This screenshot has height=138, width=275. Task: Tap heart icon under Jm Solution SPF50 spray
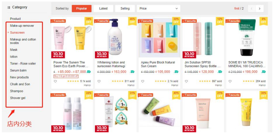tap(186, 81)
